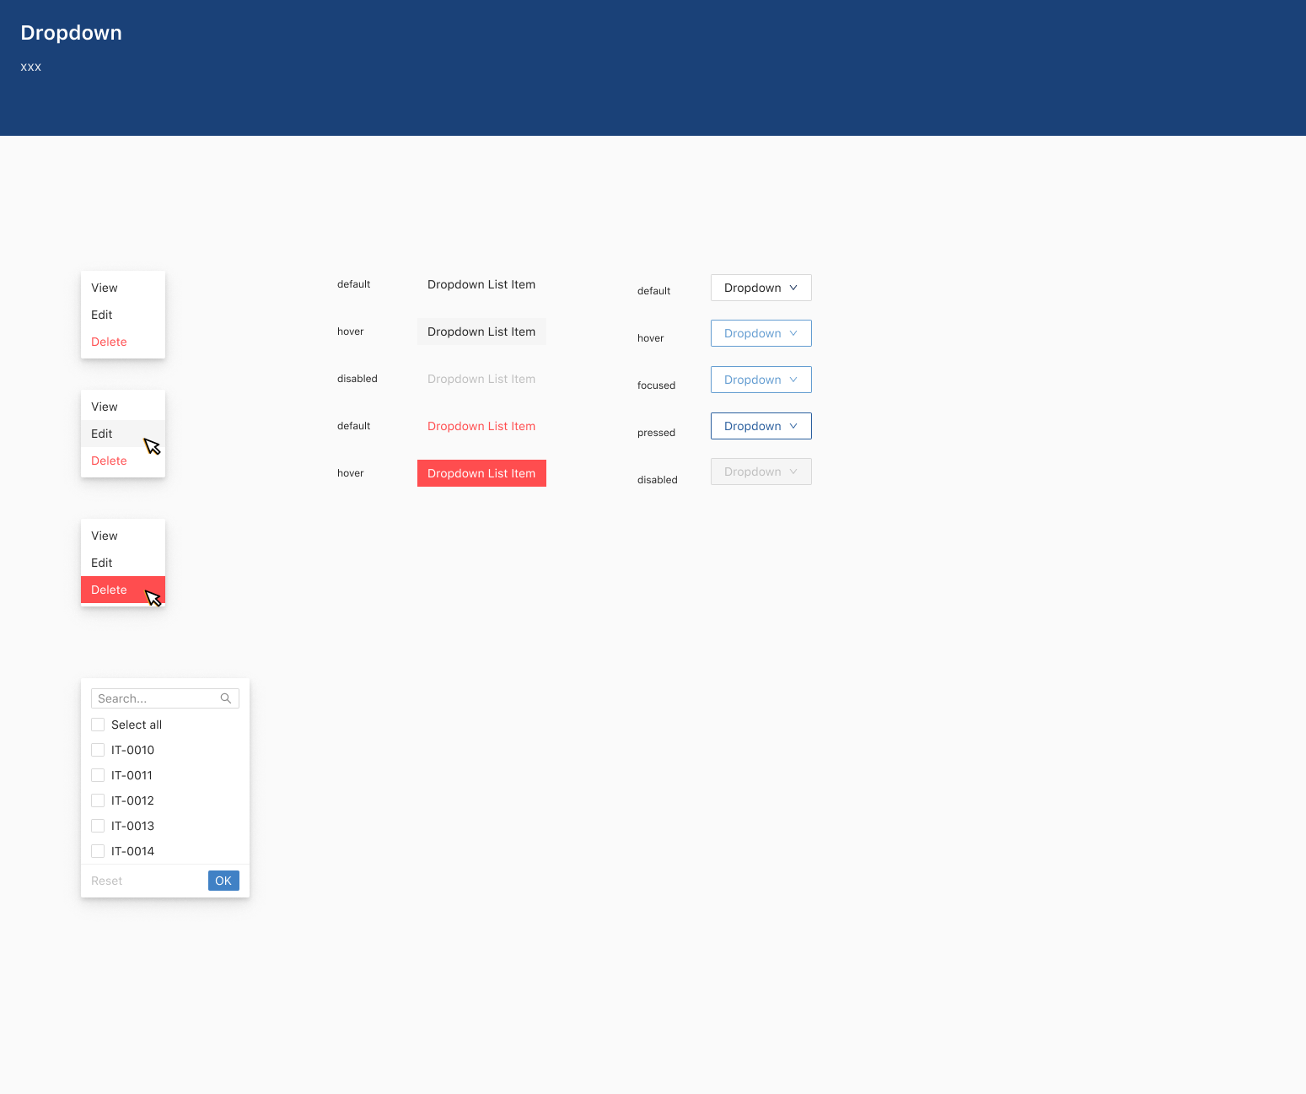Image resolution: width=1306 pixels, height=1094 pixels.
Task: Click the red filled Dropdown List Item
Action: tap(481, 473)
